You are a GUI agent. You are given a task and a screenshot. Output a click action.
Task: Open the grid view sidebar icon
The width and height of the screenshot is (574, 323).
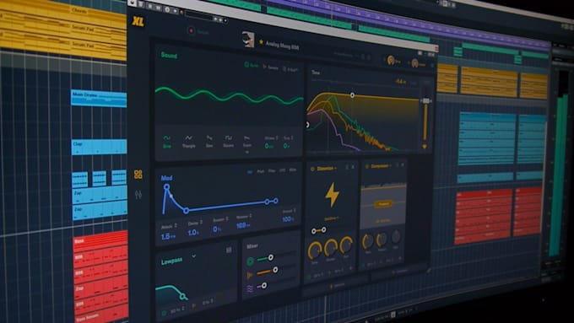point(138,174)
